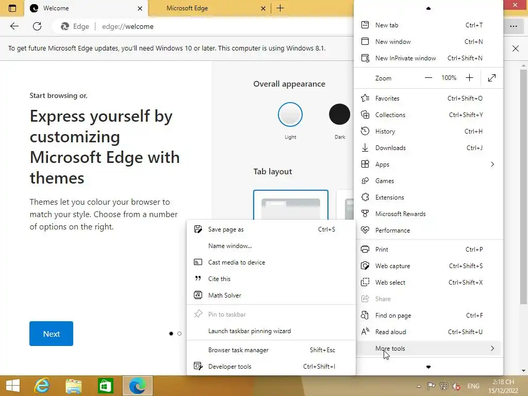This screenshot has width=528, height=396.
Task: Choose Save page as in submenu
Action: click(271, 229)
